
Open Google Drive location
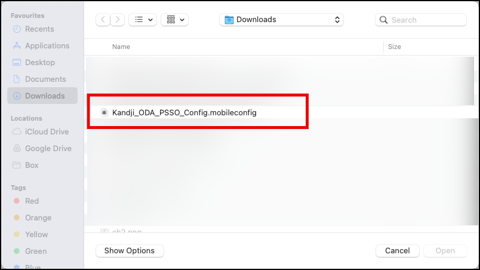click(48, 148)
